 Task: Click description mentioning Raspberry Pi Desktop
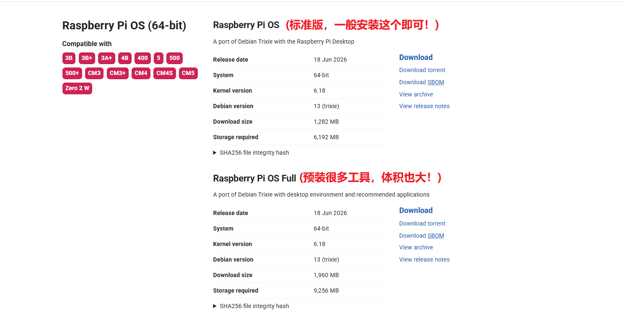pos(284,41)
